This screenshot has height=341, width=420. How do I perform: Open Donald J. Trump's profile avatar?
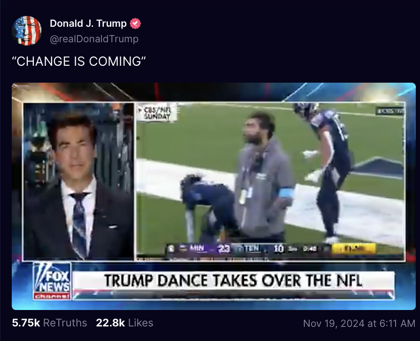(26, 31)
